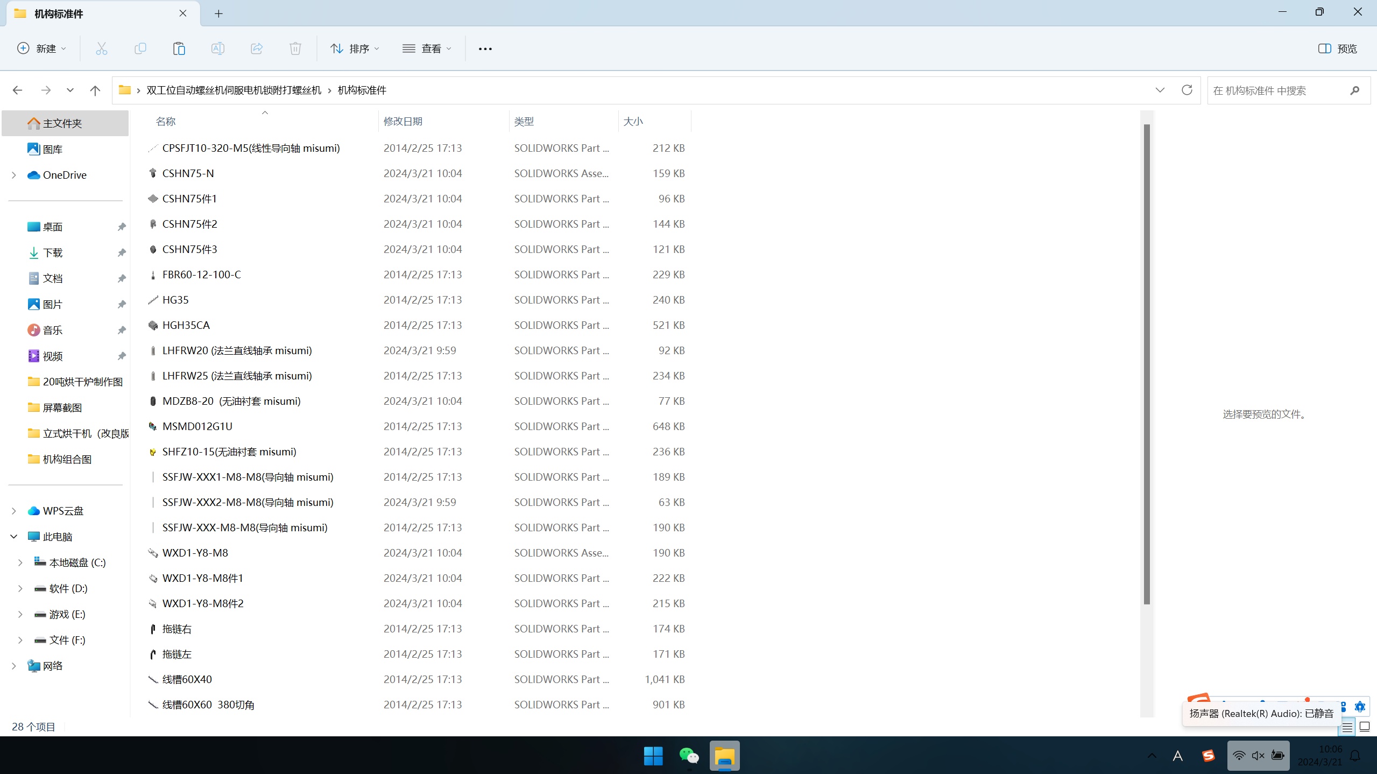Click the Copy icon in toolbar
Viewport: 1377px width, 774px height.
[140, 48]
